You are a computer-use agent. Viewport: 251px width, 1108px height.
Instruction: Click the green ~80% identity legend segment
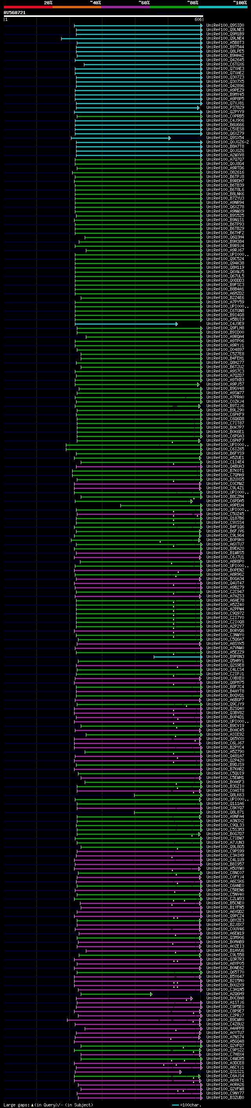(x=174, y=7)
